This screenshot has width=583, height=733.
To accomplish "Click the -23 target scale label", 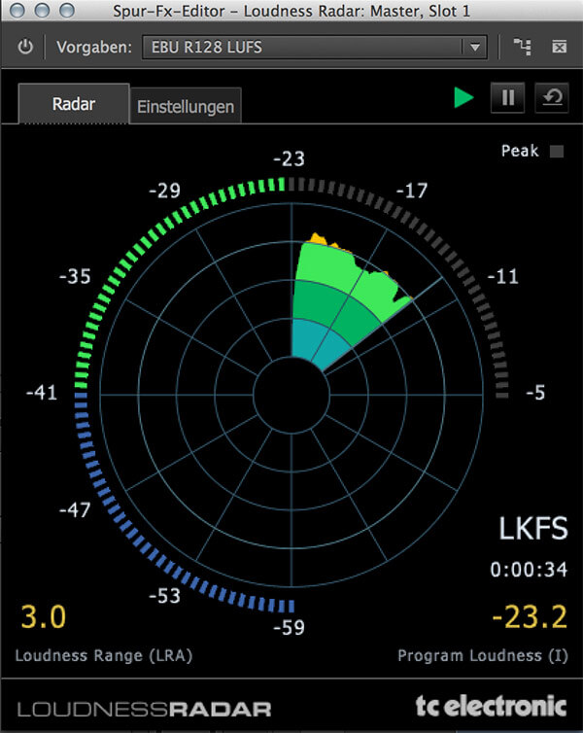I will [x=289, y=158].
